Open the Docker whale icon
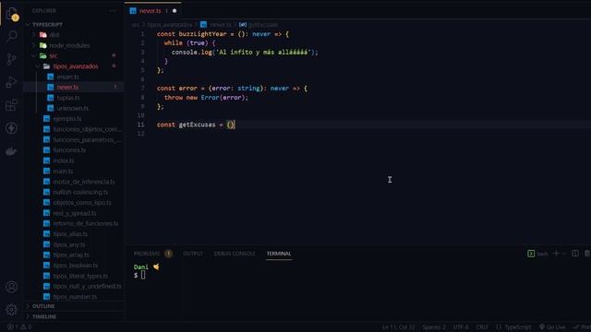591x332 pixels. coord(12,151)
